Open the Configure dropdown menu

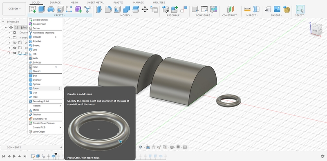[204, 15]
